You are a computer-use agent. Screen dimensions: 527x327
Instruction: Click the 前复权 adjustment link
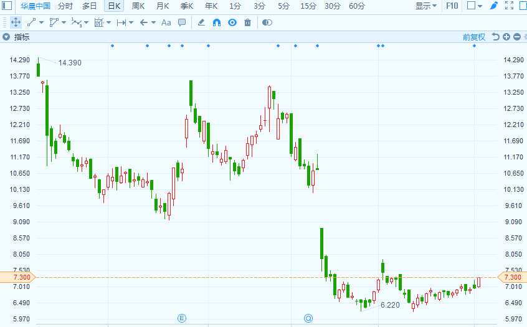point(474,37)
